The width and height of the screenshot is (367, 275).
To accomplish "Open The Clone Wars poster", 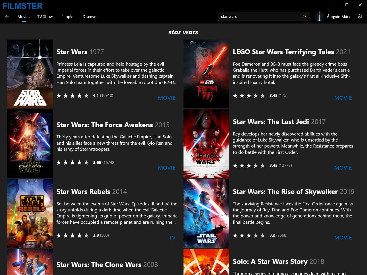I will [x=30, y=262].
